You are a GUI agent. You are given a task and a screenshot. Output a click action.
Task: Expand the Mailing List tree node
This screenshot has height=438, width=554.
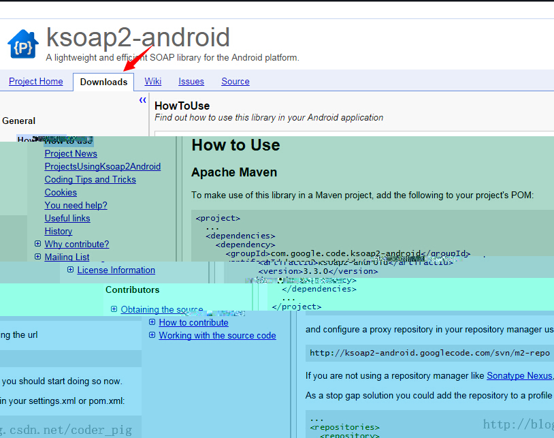click(38, 257)
